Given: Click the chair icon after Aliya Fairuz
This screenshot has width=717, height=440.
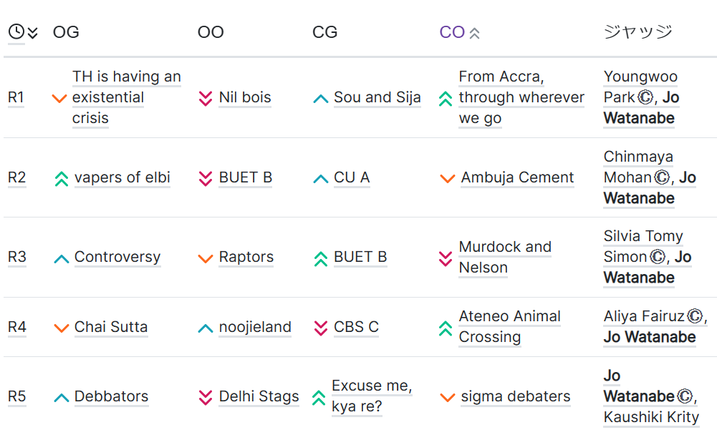Looking at the screenshot, I should point(695,316).
